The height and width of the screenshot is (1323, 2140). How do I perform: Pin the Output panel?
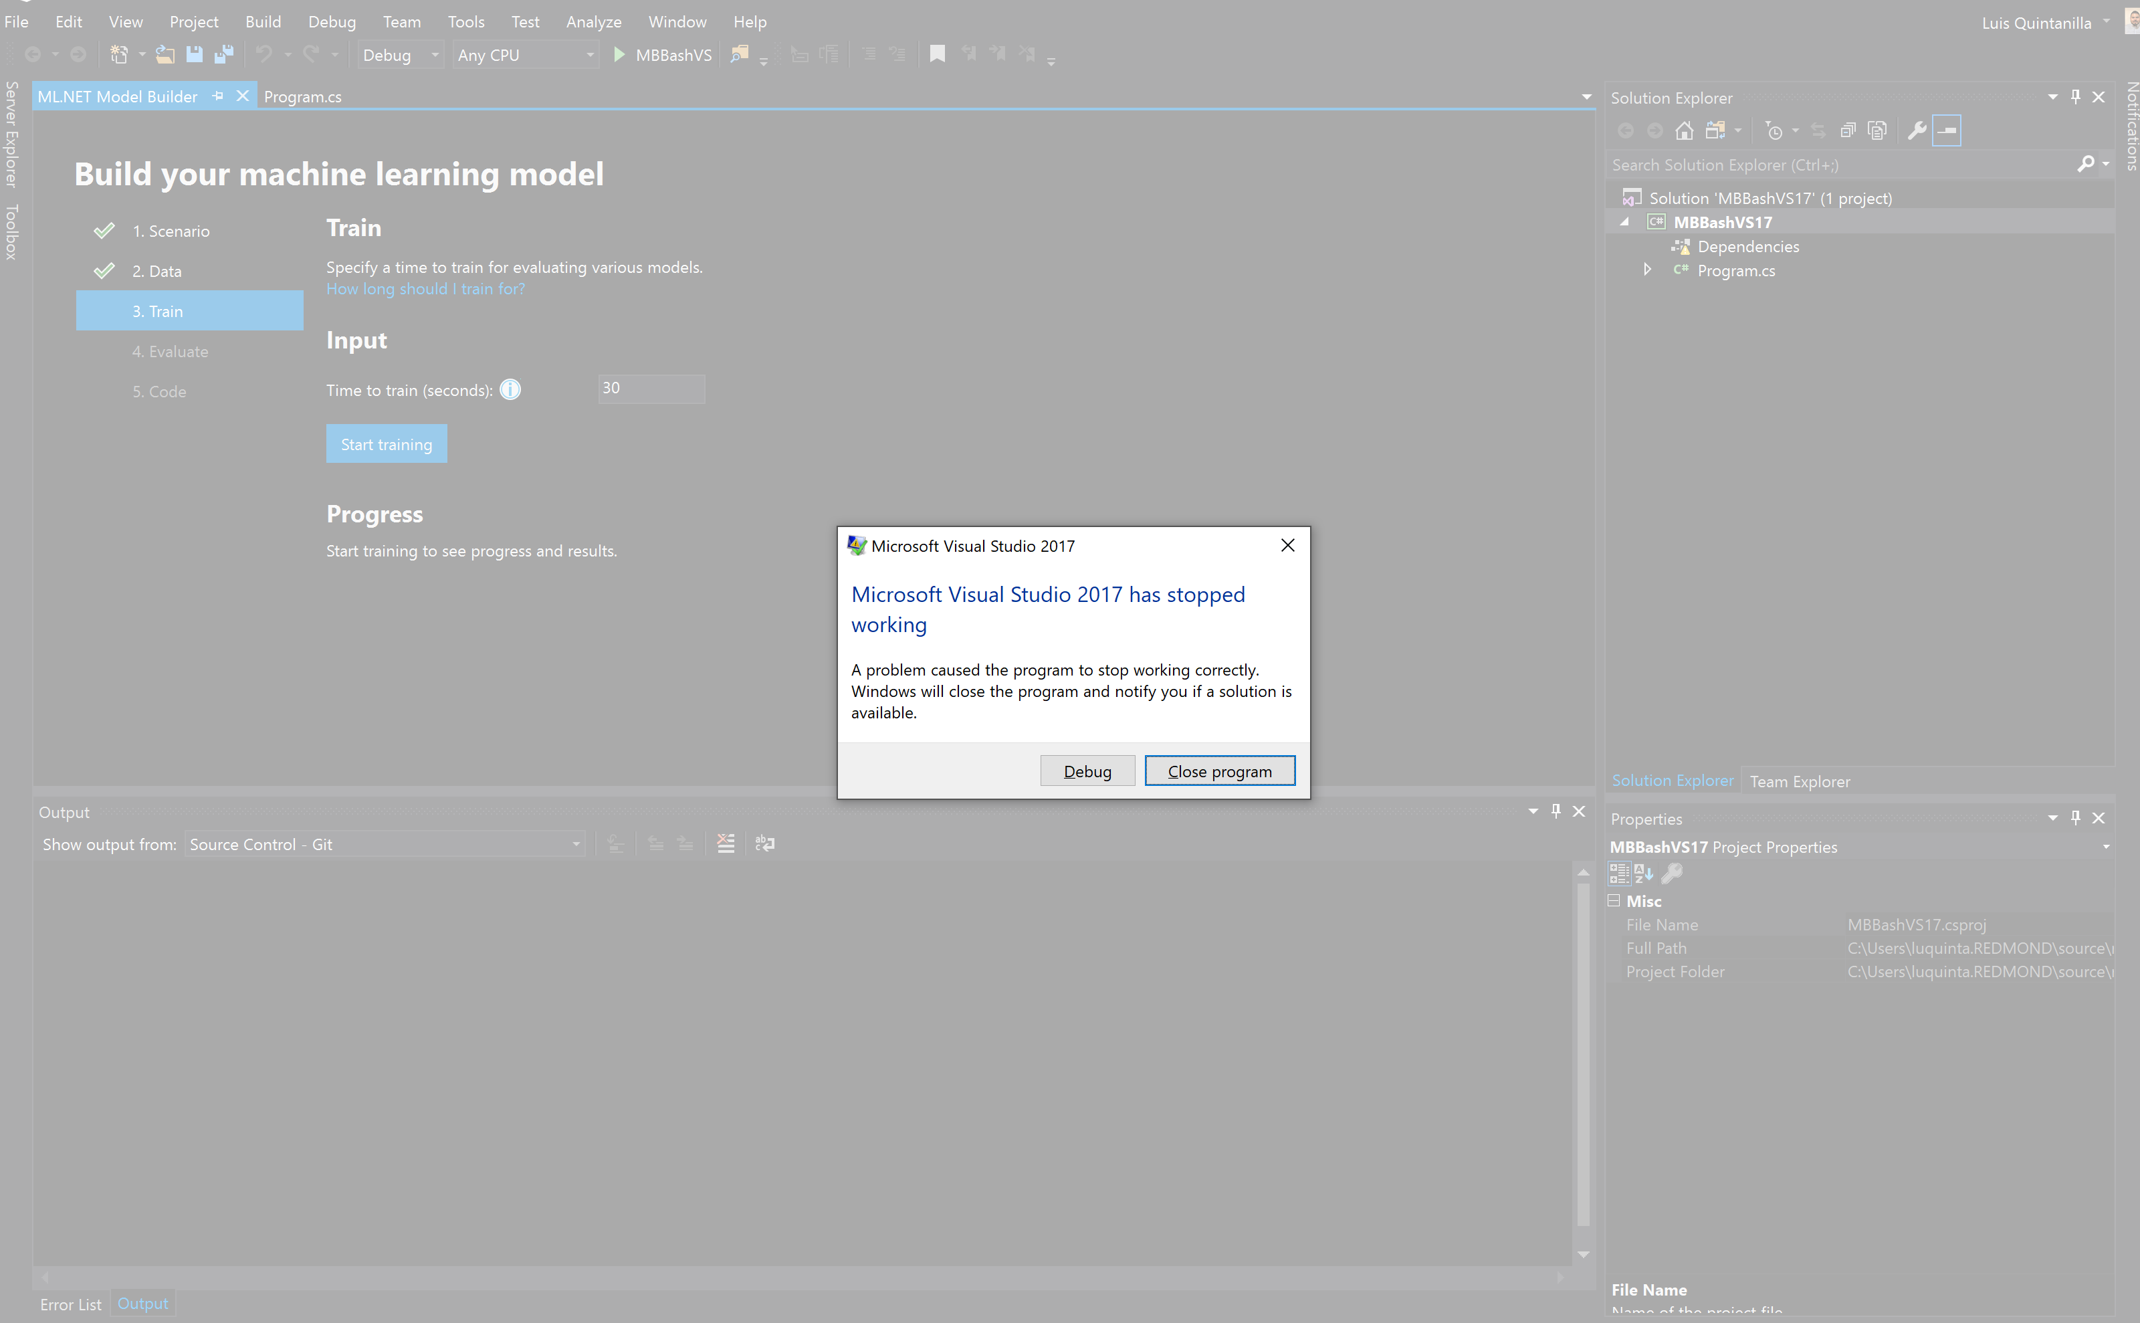click(x=1556, y=810)
